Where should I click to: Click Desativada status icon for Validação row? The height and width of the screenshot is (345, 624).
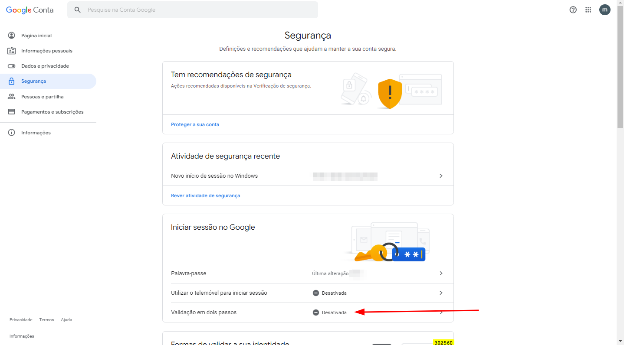click(x=316, y=312)
